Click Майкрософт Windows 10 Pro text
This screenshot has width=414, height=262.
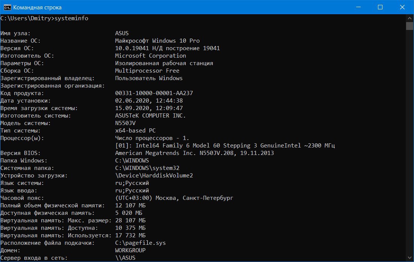point(157,40)
